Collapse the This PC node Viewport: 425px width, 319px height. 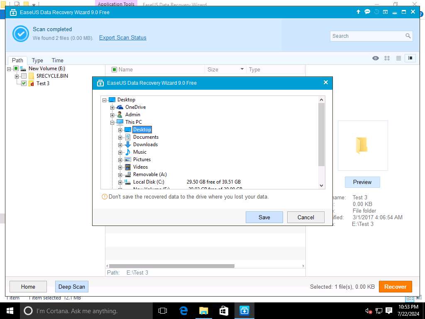pyautogui.click(x=112, y=123)
